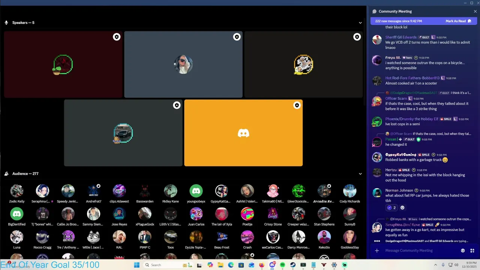Open stage badge on the orange Discord tile
Viewport: 480px width, 270px height.
click(297, 105)
